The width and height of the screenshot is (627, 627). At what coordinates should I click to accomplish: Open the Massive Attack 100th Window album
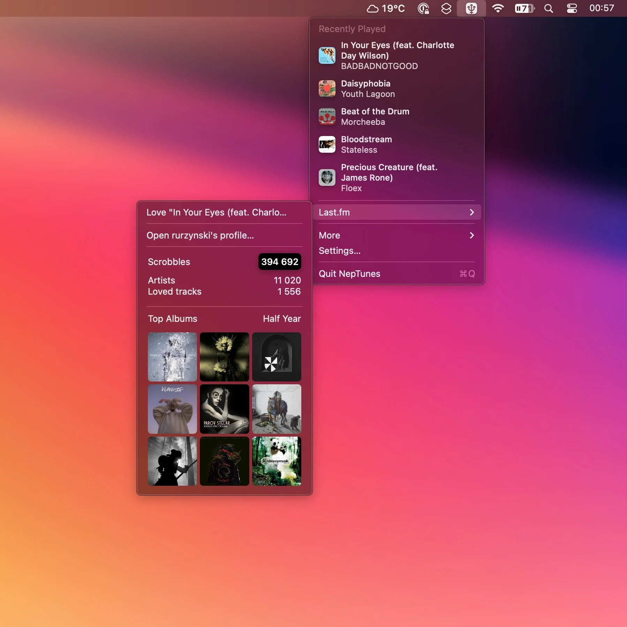coord(172,357)
